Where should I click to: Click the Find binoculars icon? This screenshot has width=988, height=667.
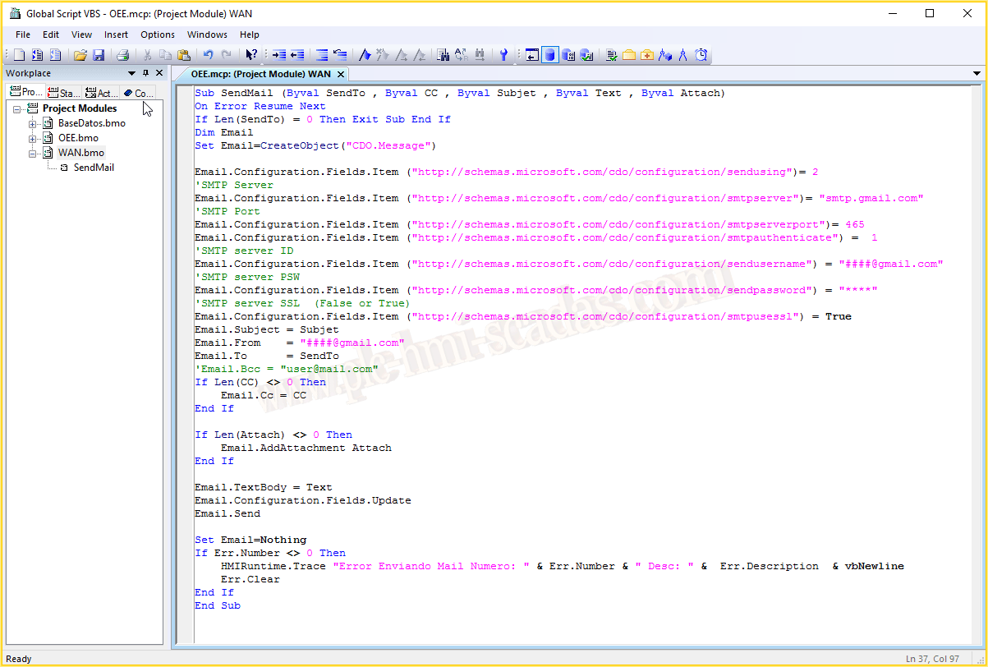(443, 55)
